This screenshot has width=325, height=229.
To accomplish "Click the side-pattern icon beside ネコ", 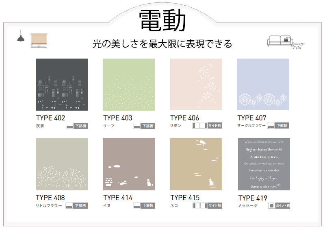I will point(199,206).
